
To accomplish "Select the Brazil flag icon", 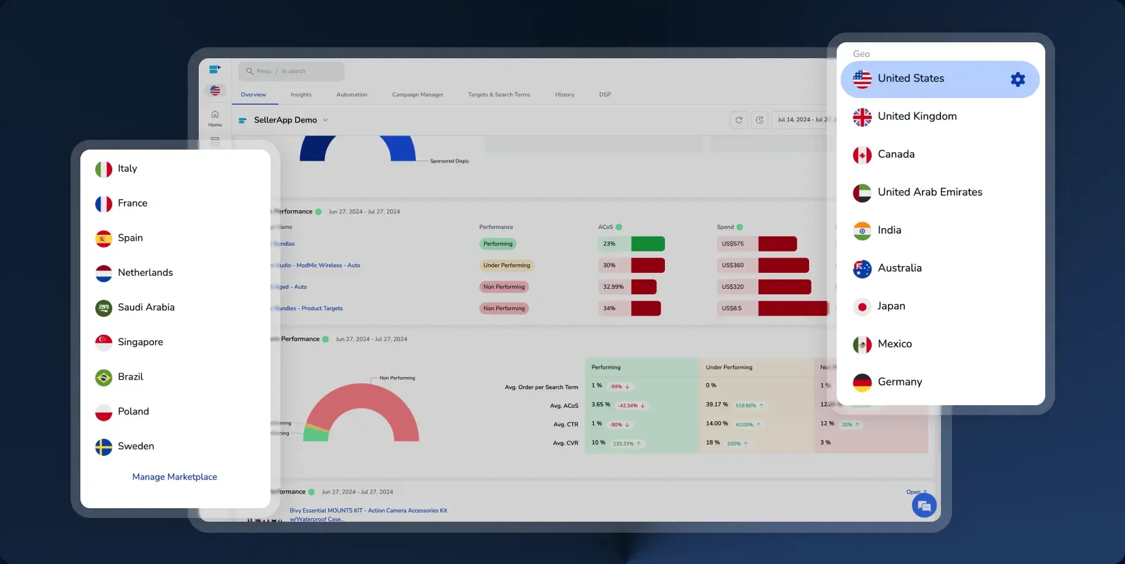I will [104, 378].
